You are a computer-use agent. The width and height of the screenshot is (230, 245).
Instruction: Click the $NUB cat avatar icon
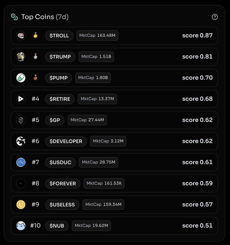pos(21,226)
